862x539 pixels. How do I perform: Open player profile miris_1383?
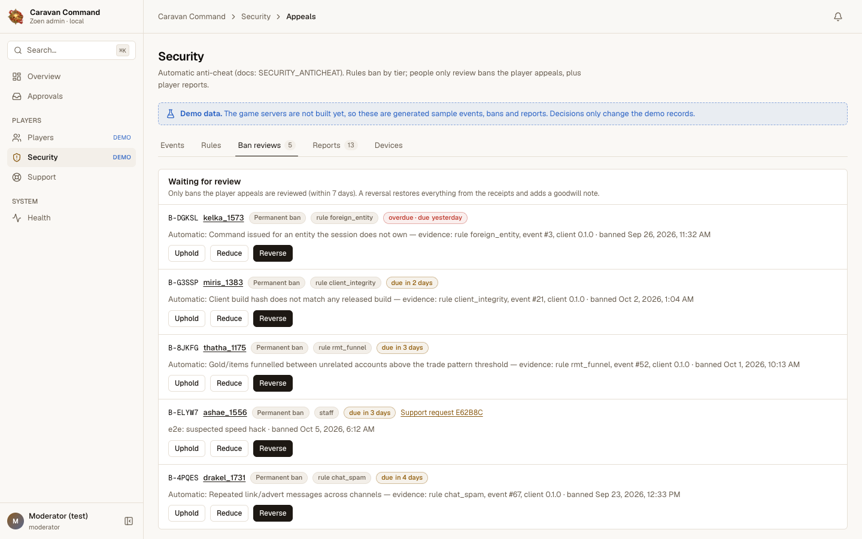click(223, 283)
